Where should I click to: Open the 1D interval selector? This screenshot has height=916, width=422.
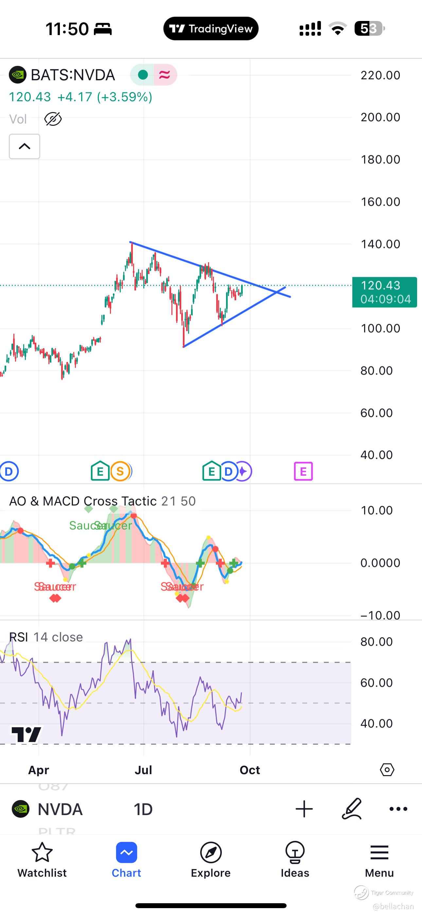[x=143, y=809]
